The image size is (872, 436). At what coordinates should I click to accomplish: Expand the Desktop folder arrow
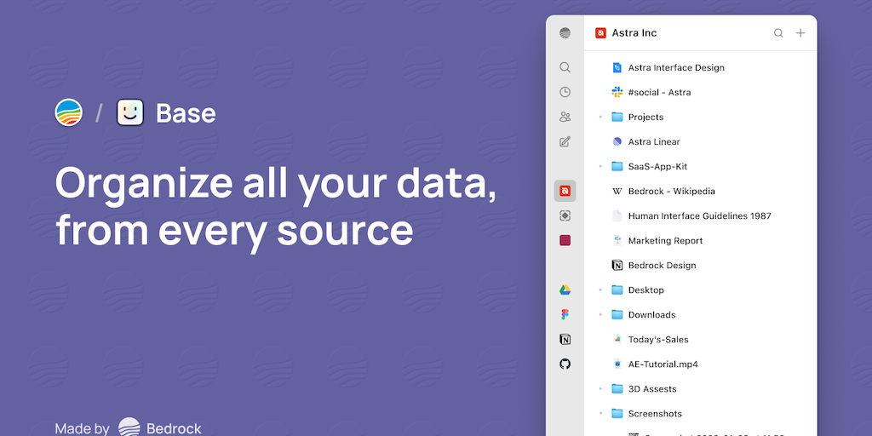point(600,290)
